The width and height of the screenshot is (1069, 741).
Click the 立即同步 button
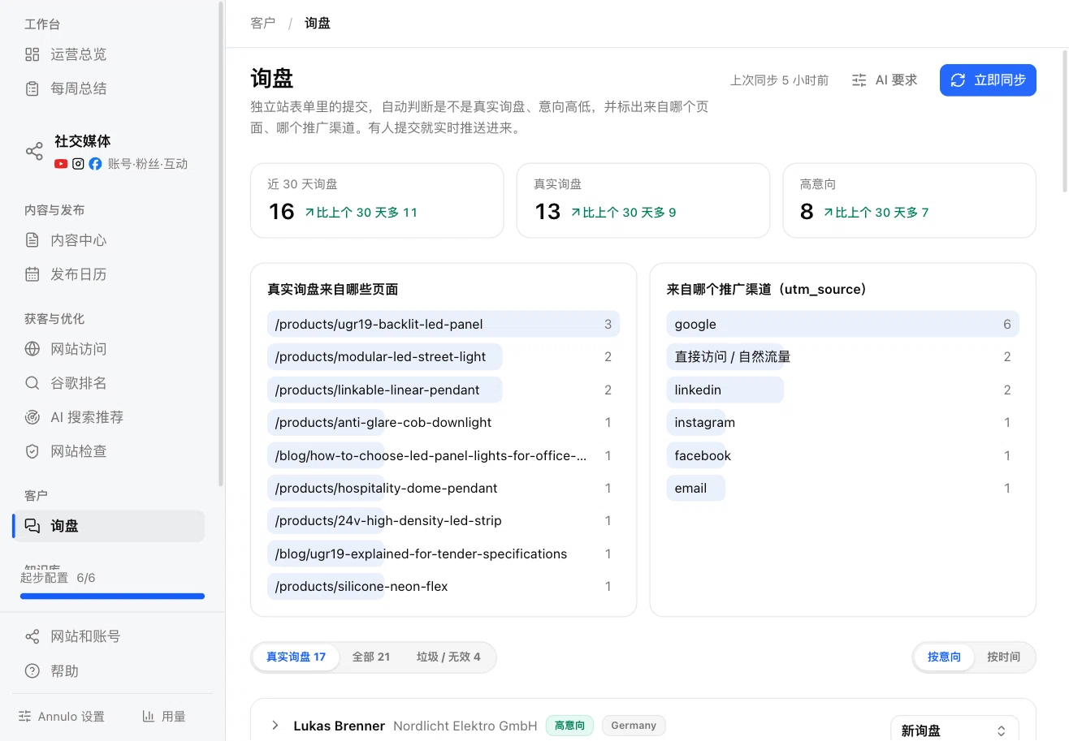click(988, 80)
